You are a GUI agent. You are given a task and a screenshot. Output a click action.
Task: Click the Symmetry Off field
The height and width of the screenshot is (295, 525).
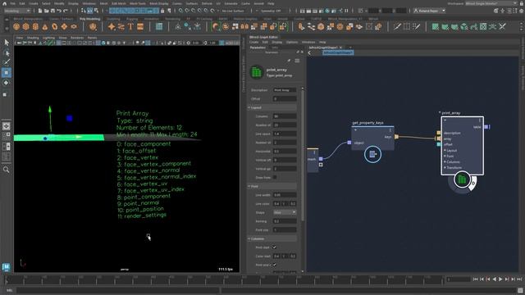271,11
